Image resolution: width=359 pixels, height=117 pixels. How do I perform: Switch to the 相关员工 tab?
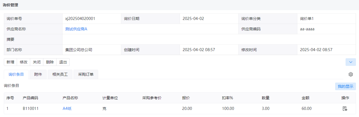tap(60, 74)
